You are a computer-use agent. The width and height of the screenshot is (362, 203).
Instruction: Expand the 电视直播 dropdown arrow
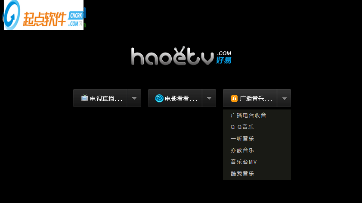coord(134,98)
